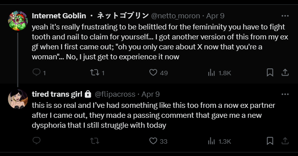Retweet tired trans girl's post
This screenshot has height=156, width=298.
[x=94, y=141]
